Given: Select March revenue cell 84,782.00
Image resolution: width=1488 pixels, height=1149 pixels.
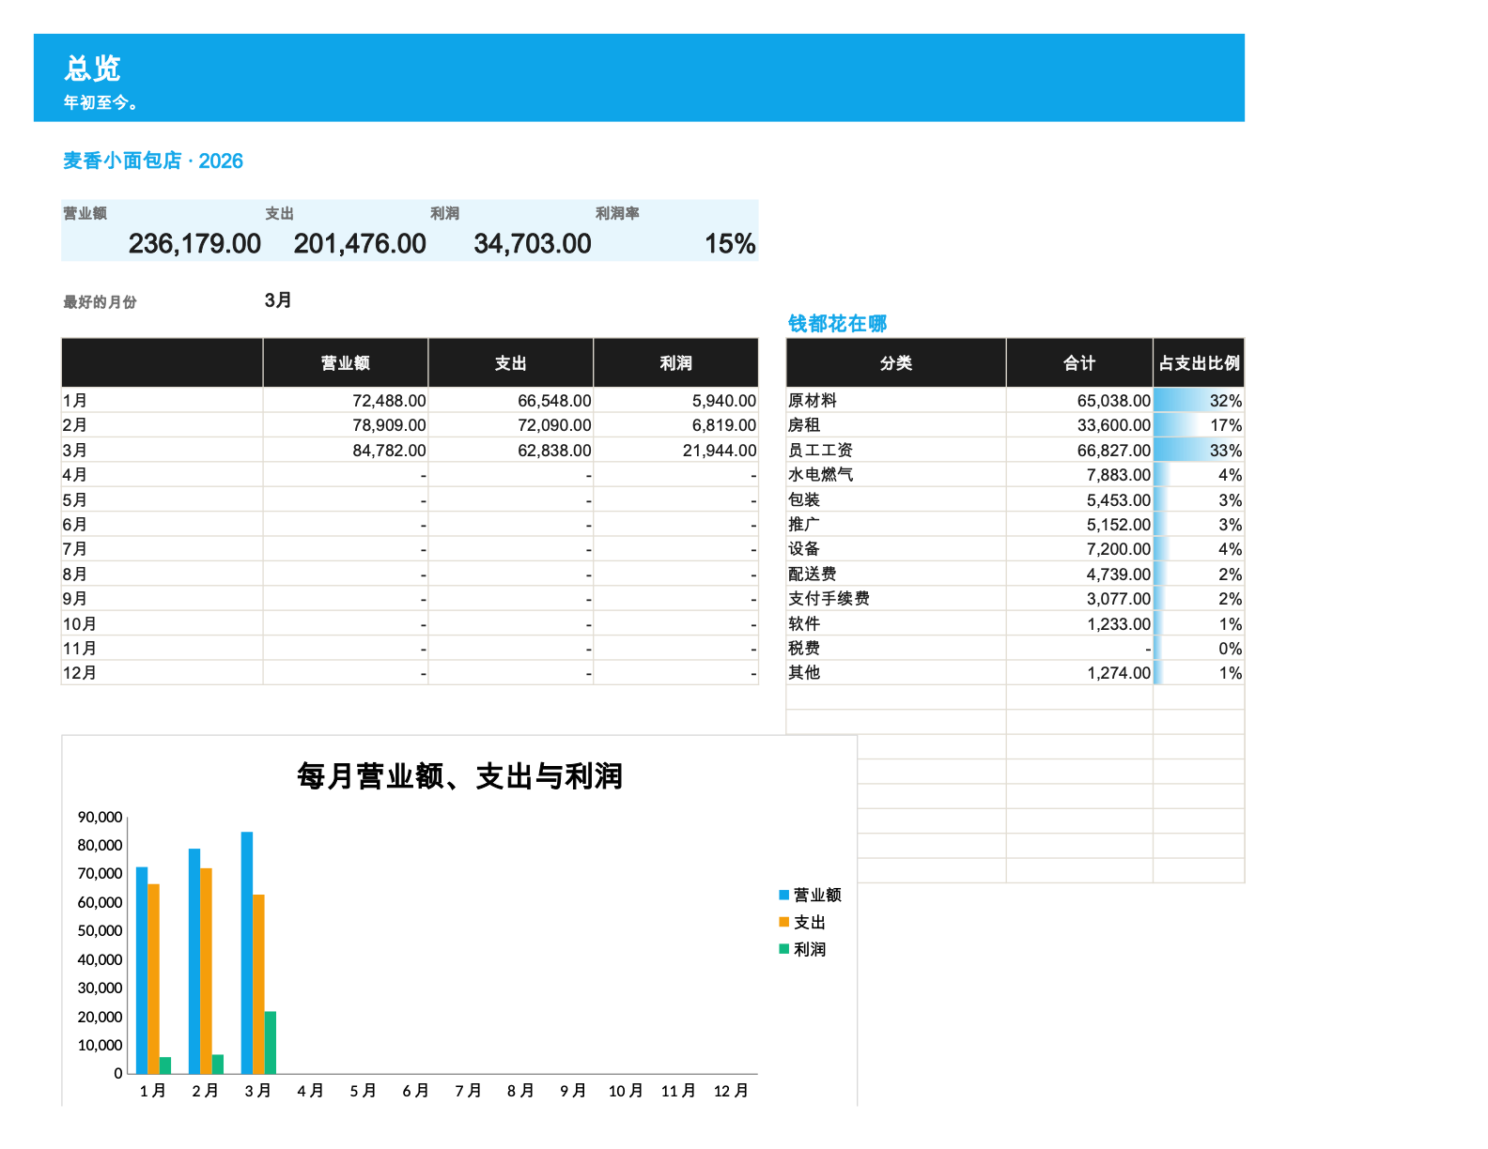Looking at the screenshot, I should 346,451.
